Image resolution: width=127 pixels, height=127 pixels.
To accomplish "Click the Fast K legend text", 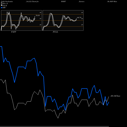I will point(5,6).
